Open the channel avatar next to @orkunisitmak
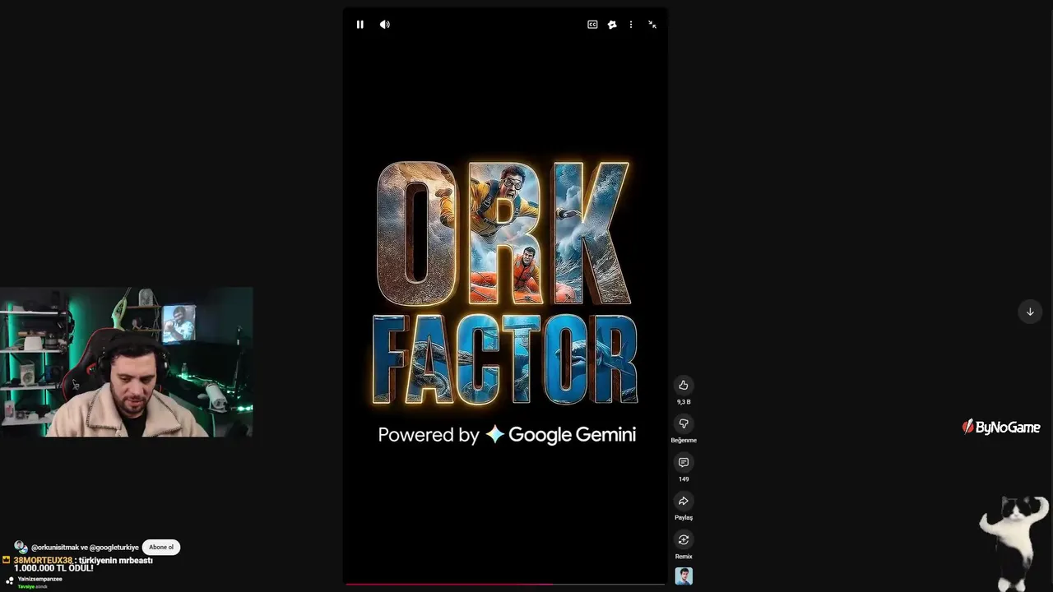This screenshot has height=592, width=1053. [21, 547]
